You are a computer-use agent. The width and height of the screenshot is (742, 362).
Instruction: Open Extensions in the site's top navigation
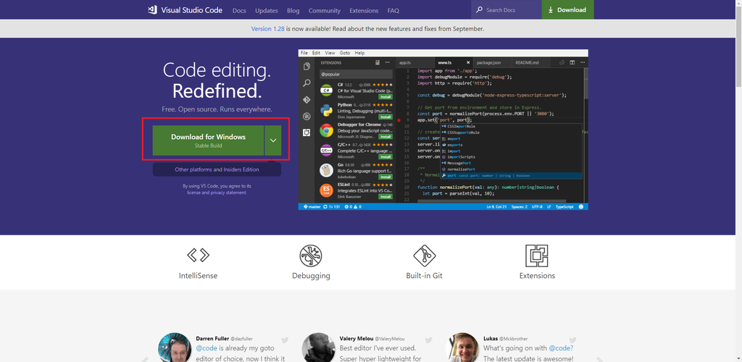tap(364, 10)
